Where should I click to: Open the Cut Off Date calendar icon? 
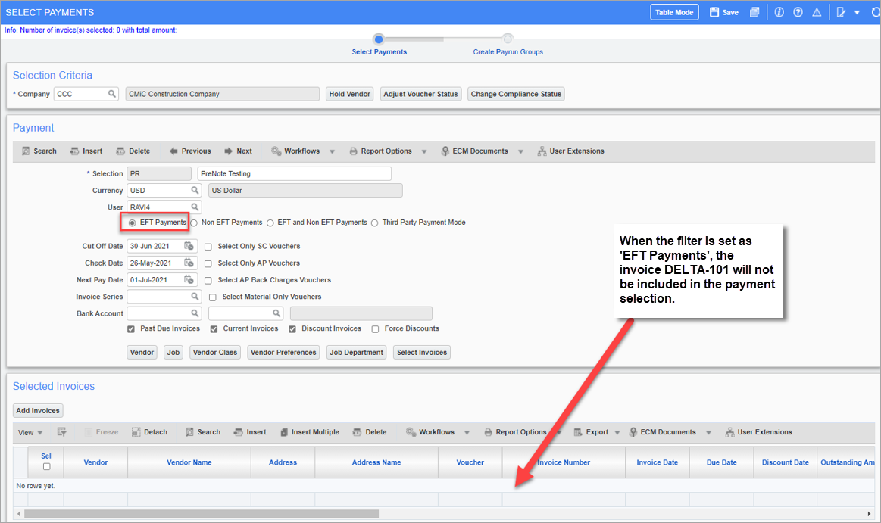[x=189, y=246]
